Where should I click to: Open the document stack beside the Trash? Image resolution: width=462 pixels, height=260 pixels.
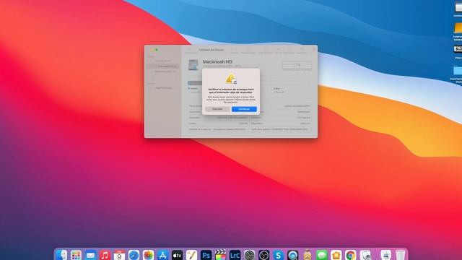[385, 255]
